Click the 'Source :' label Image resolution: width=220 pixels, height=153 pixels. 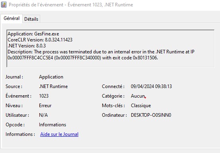click(14, 86)
